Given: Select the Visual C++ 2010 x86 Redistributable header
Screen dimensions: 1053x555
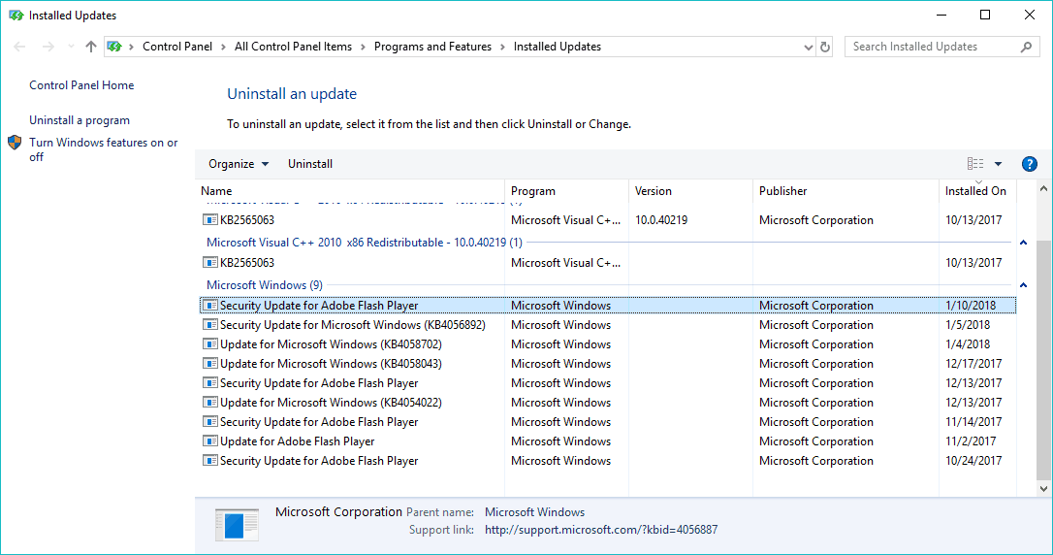Looking at the screenshot, I should tap(364, 242).
